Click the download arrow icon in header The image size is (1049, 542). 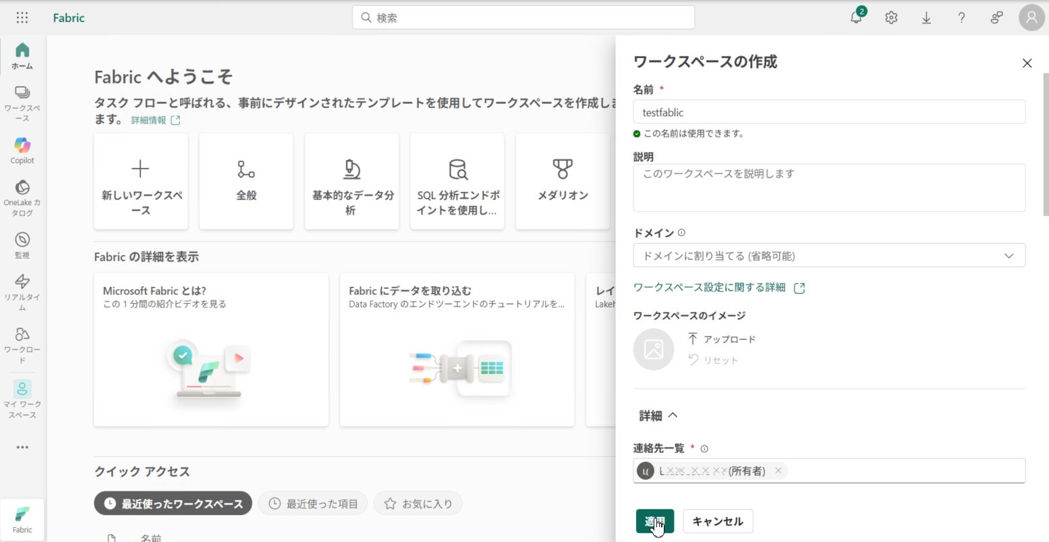pyautogui.click(x=926, y=18)
